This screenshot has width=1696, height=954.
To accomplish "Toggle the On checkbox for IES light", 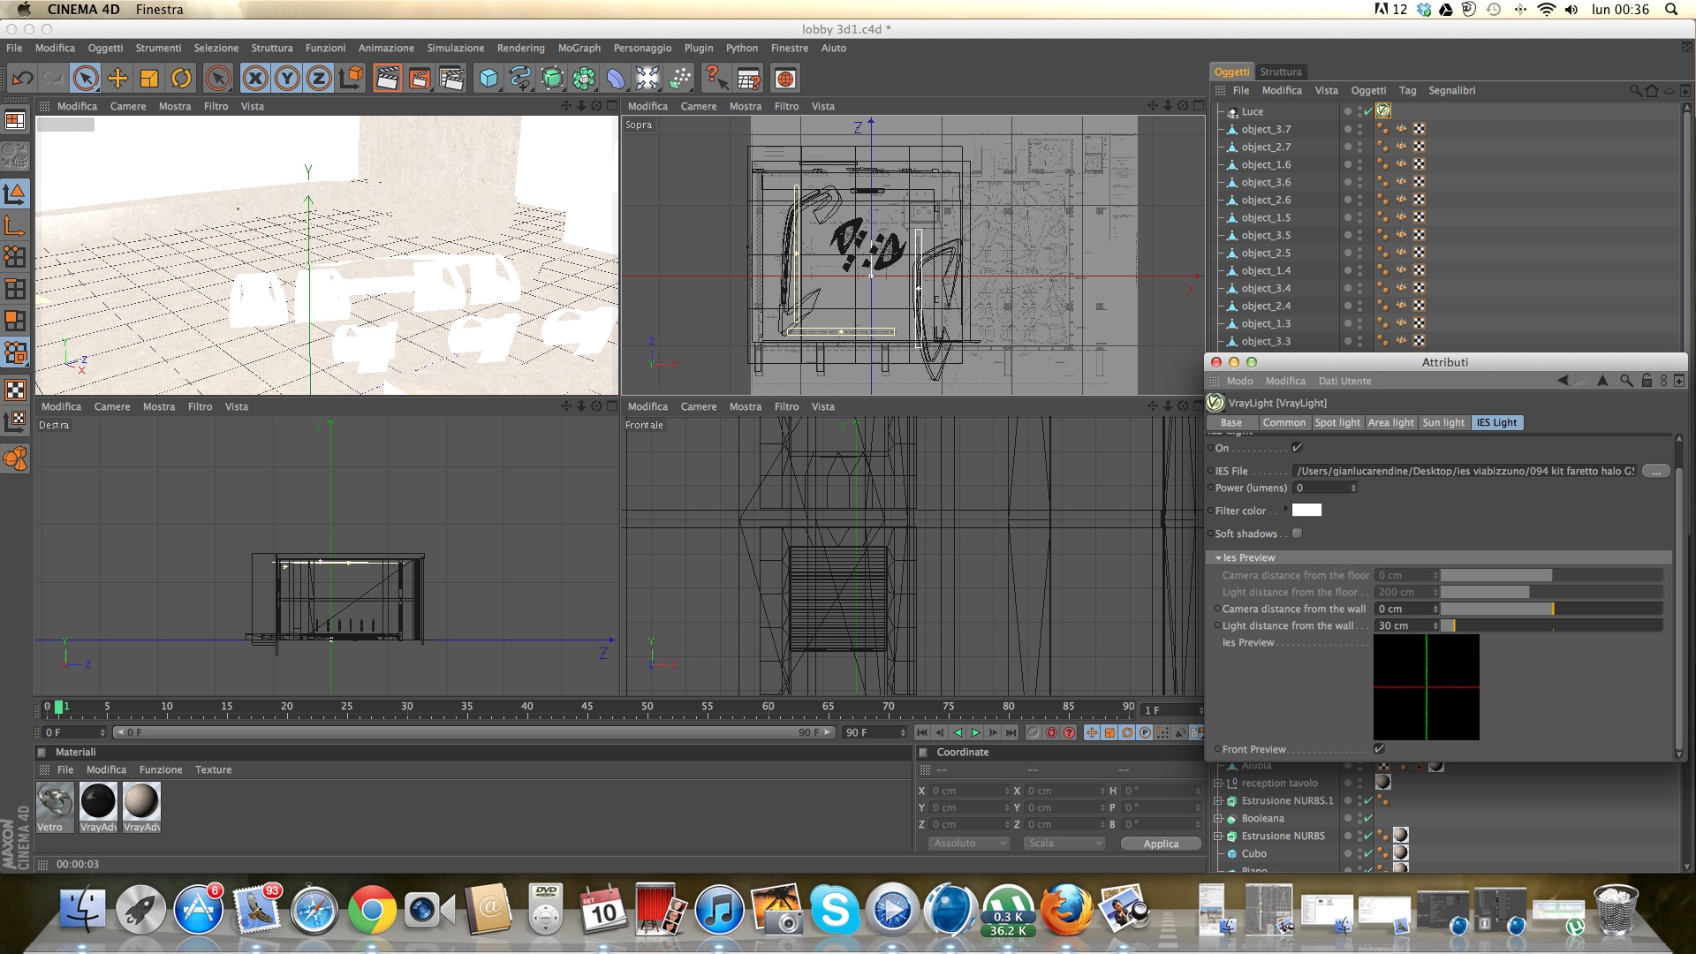I will click(x=1297, y=448).
